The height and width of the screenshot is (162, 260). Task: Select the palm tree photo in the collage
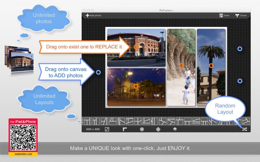click(211, 67)
